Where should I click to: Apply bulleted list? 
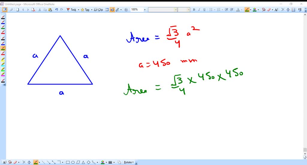click(x=211, y=10)
